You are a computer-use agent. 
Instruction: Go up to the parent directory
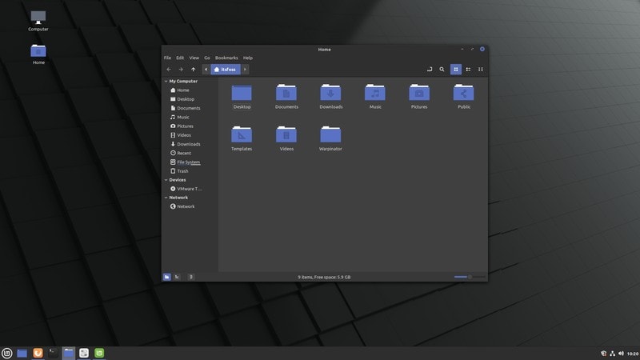point(193,70)
